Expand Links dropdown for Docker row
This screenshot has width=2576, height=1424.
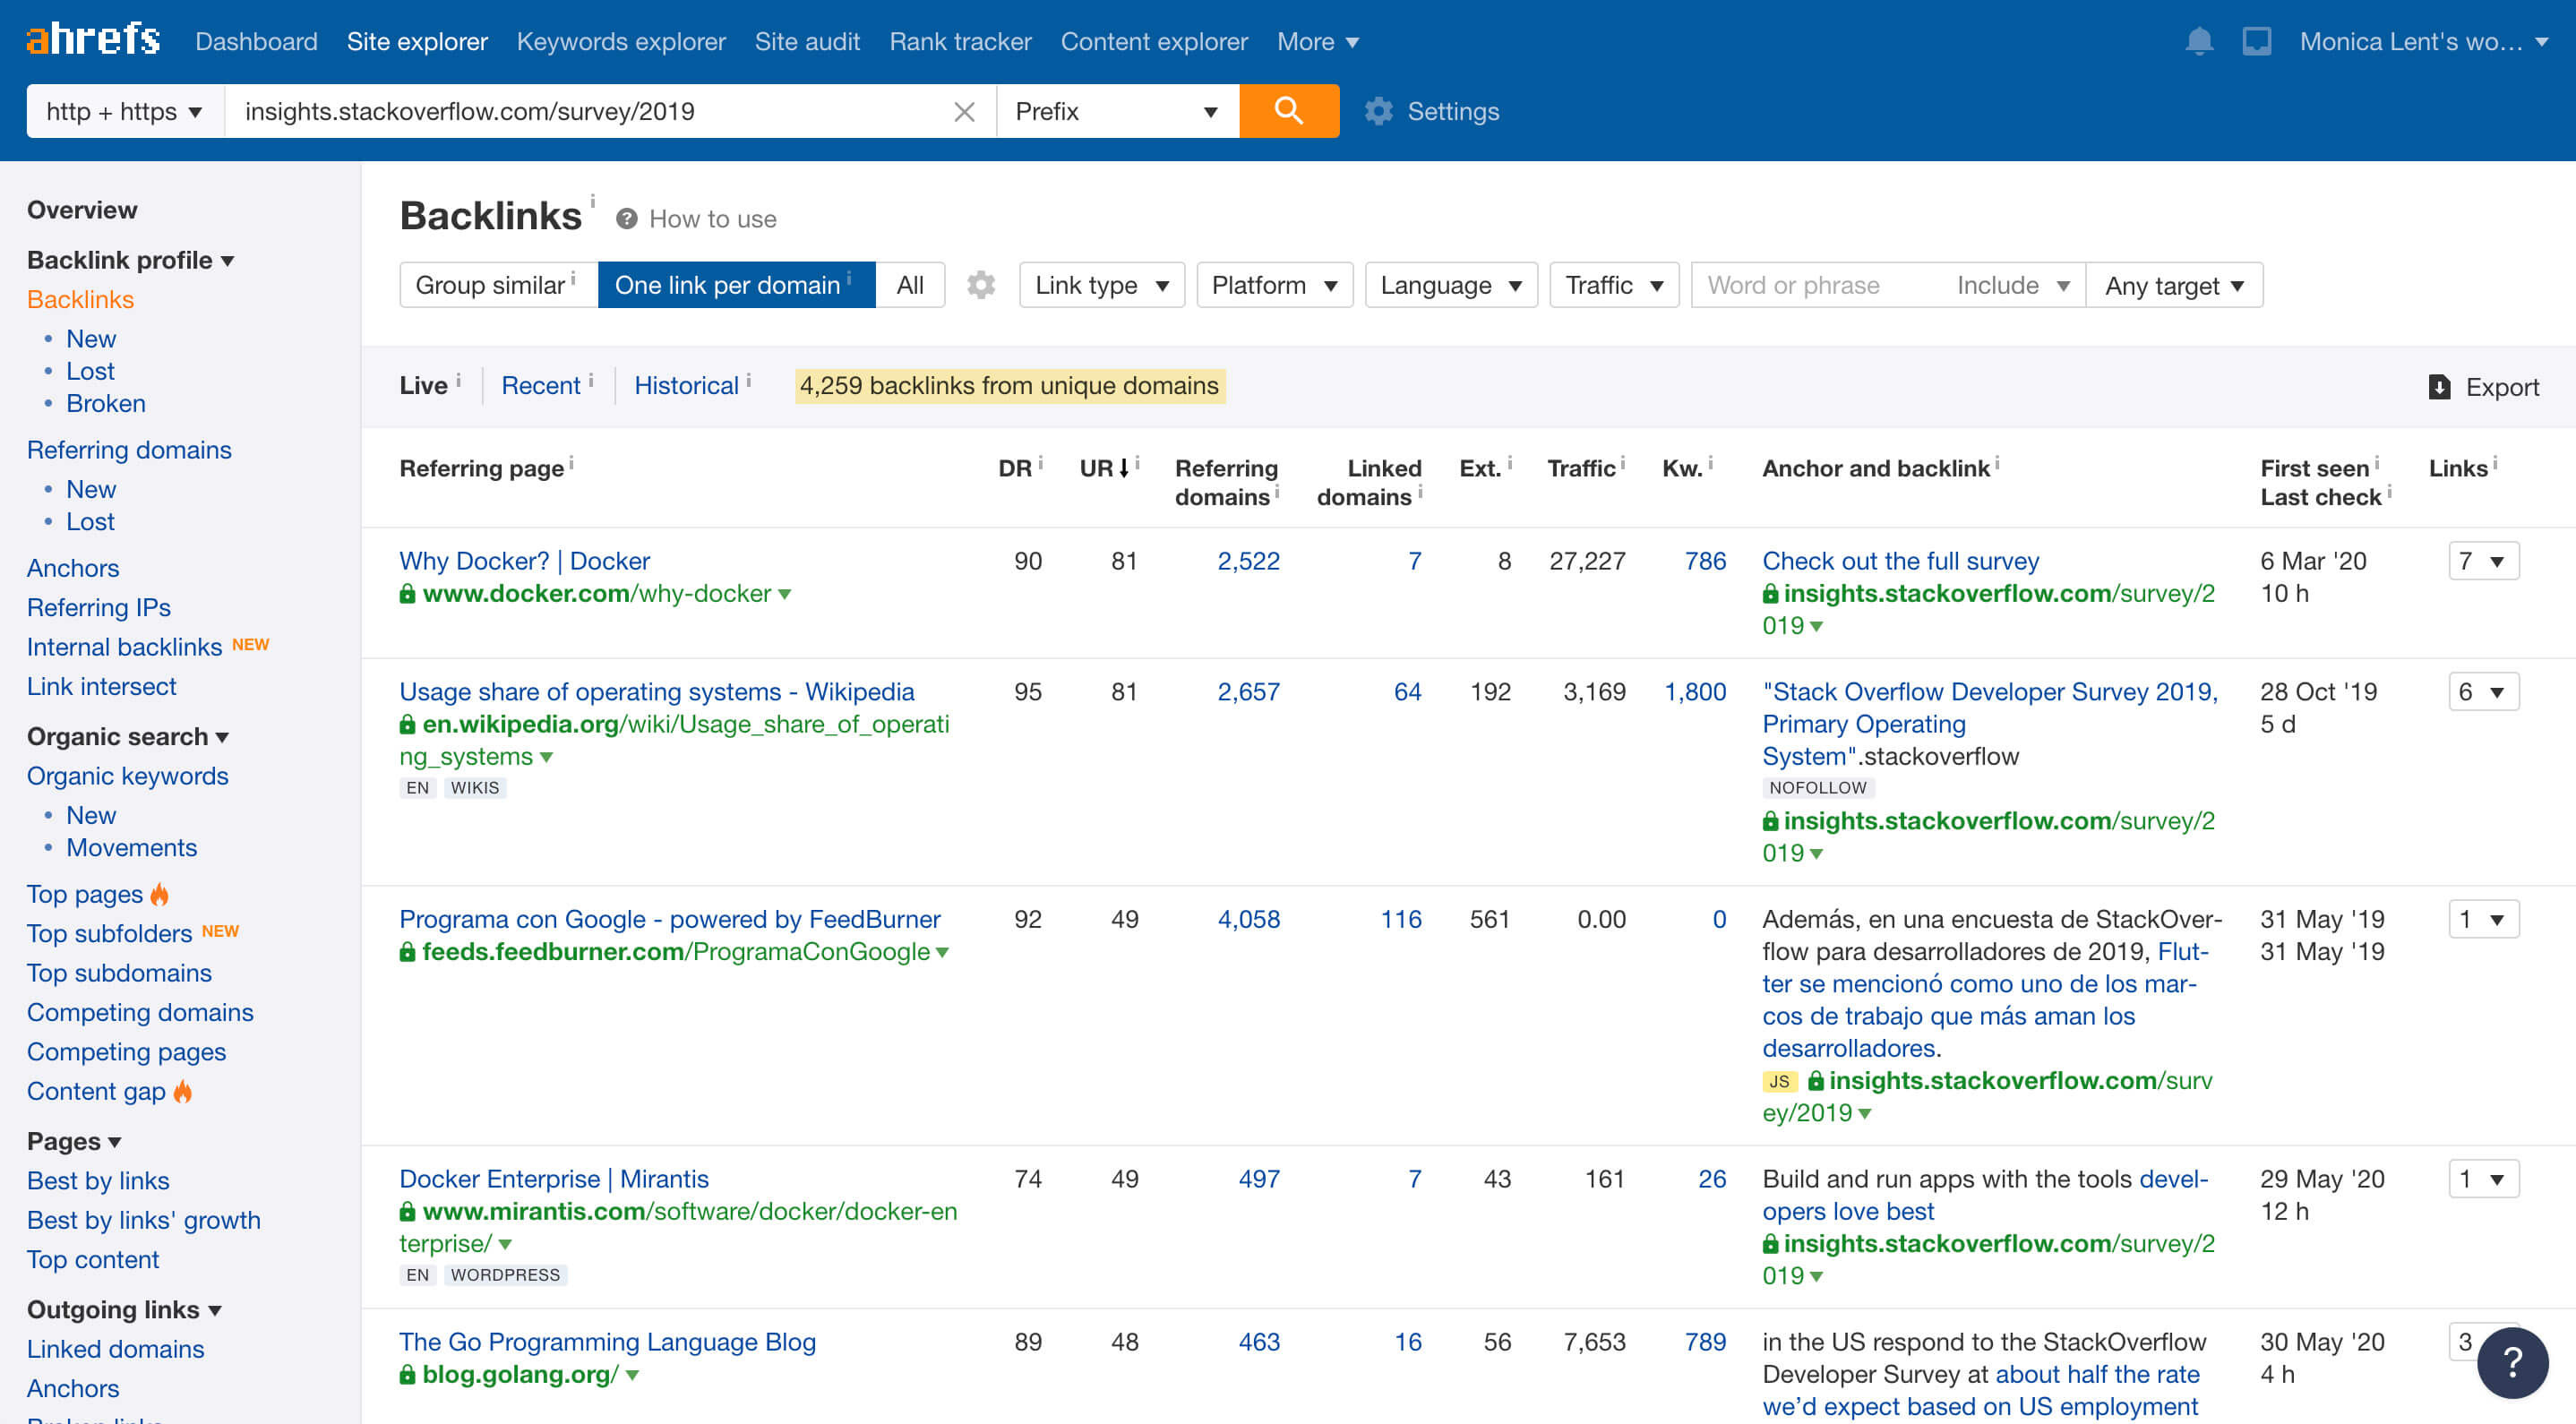[2483, 560]
